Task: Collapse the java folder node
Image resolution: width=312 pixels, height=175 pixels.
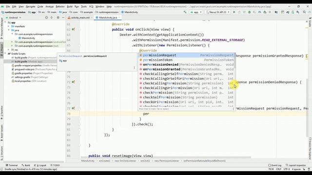Action: click(9, 30)
